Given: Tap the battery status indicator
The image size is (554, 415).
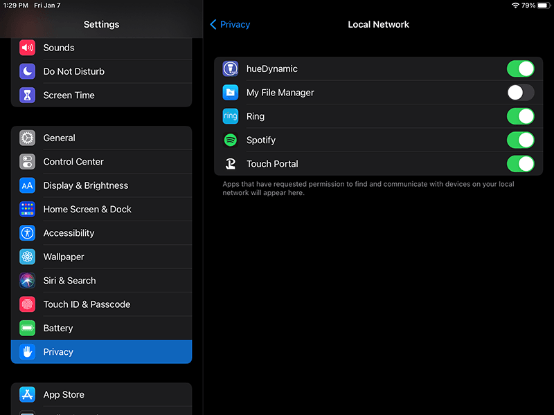Looking at the screenshot, I should coord(544,6).
